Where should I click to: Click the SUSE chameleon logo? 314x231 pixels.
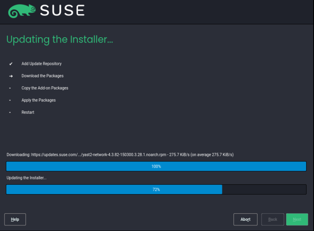pyautogui.click(x=21, y=11)
